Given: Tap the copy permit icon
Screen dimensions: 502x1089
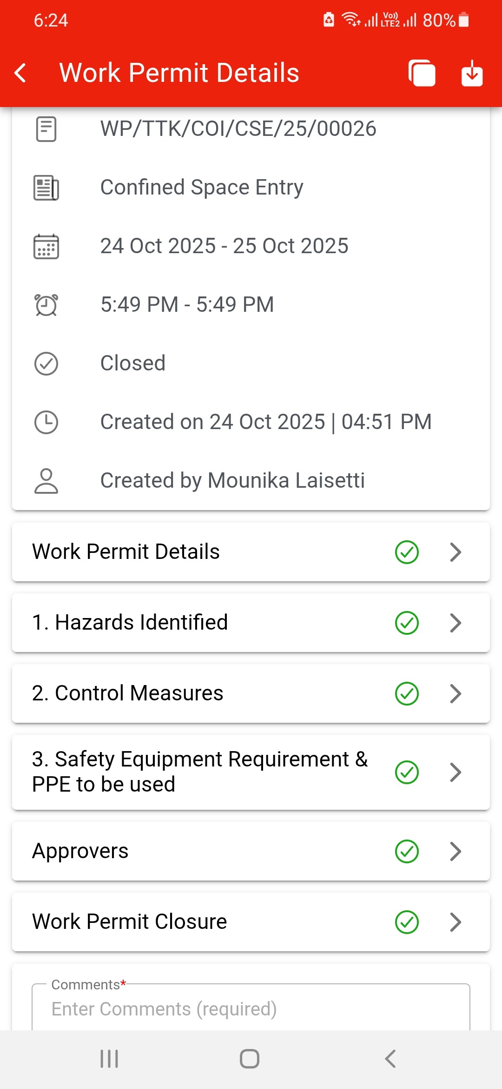Looking at the screenshot, I should (x=422, y=73).
